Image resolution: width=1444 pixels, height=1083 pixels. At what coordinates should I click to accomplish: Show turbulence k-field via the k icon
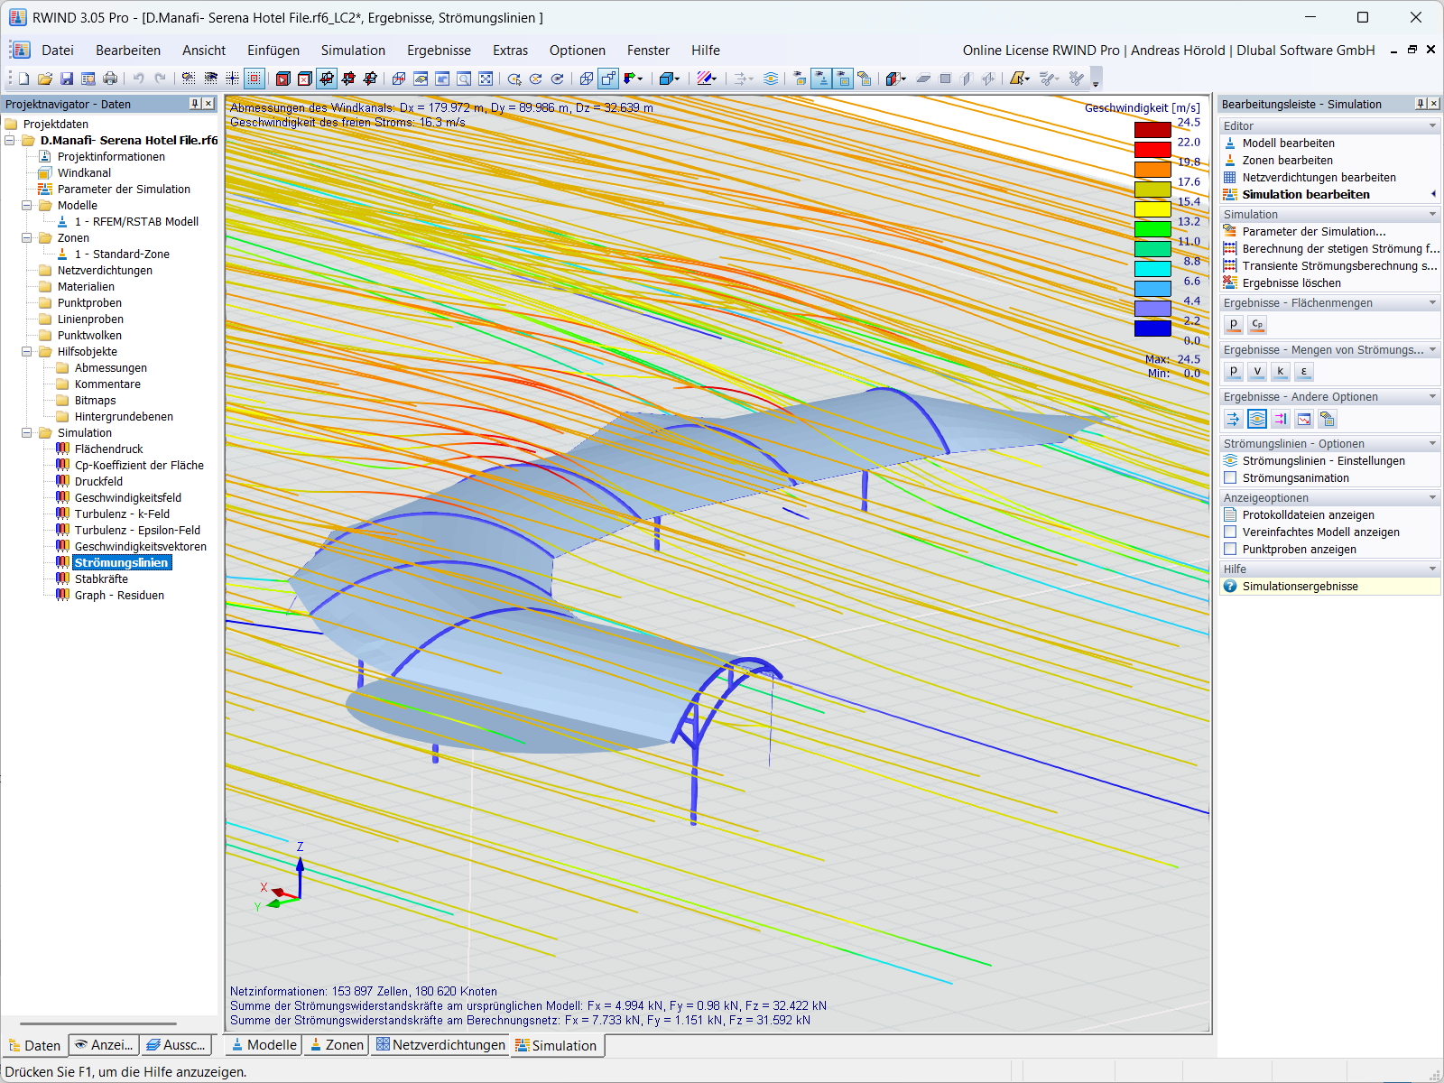point(1281,371)
